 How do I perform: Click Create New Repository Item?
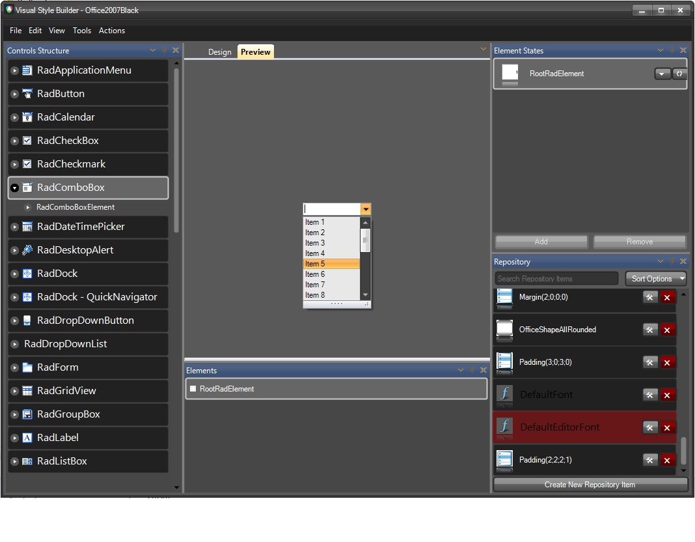pyautogui.click(x=590, y=485)
